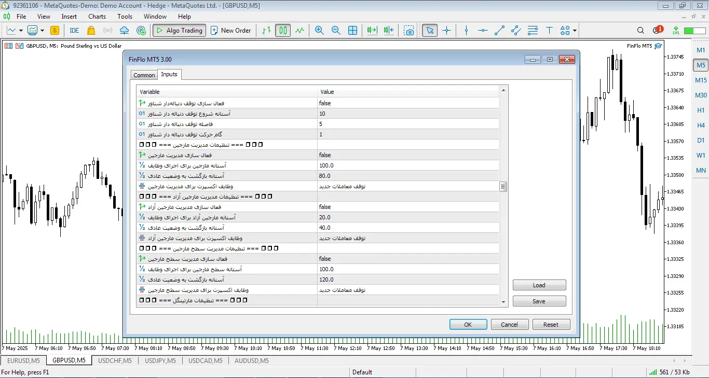Click the auto scroll chart icon
Viewport: 709px width, 378px height.
(372, 31)
